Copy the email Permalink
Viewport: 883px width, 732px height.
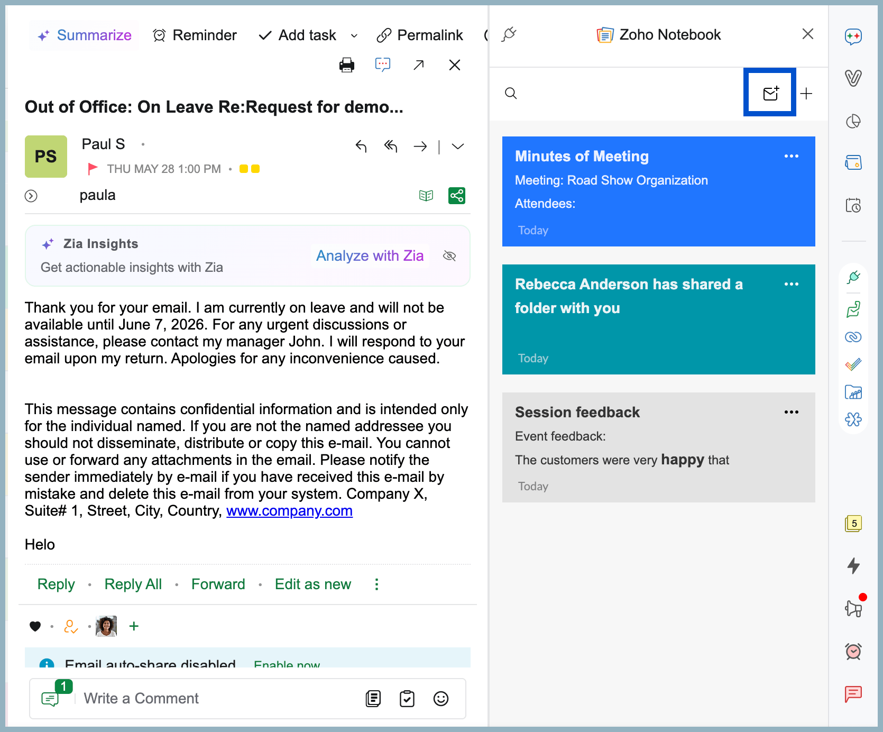[x=420, y=35]
